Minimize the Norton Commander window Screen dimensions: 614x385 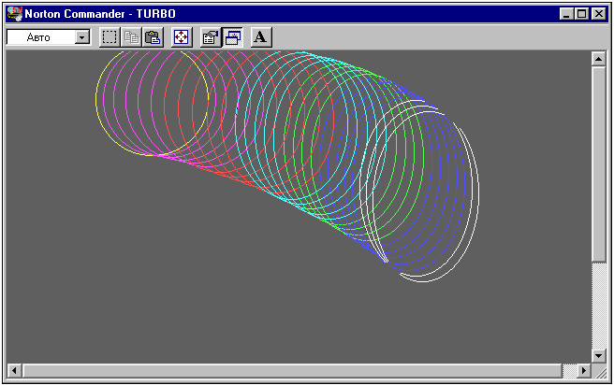tap(566, 14)
